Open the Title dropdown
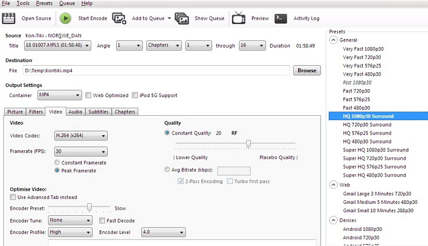 (x=57, y=45)
